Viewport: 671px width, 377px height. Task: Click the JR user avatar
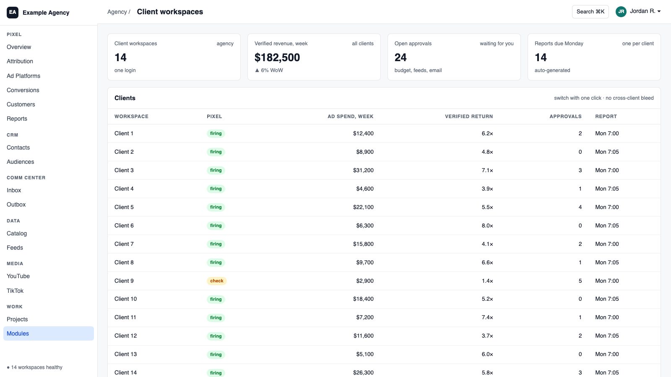pos(621,12)
